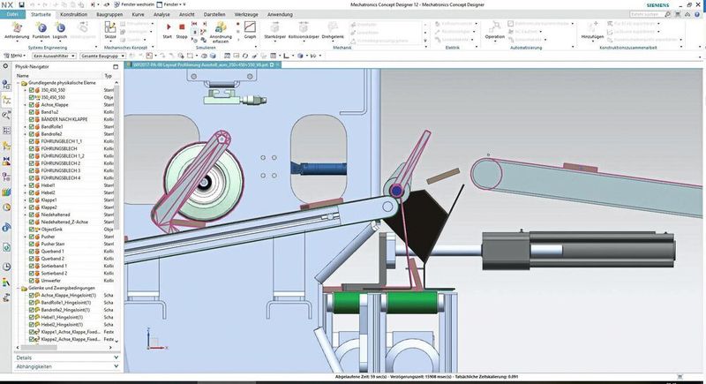Click the Internet Explorer icon in left sidebar

point(6,228)
